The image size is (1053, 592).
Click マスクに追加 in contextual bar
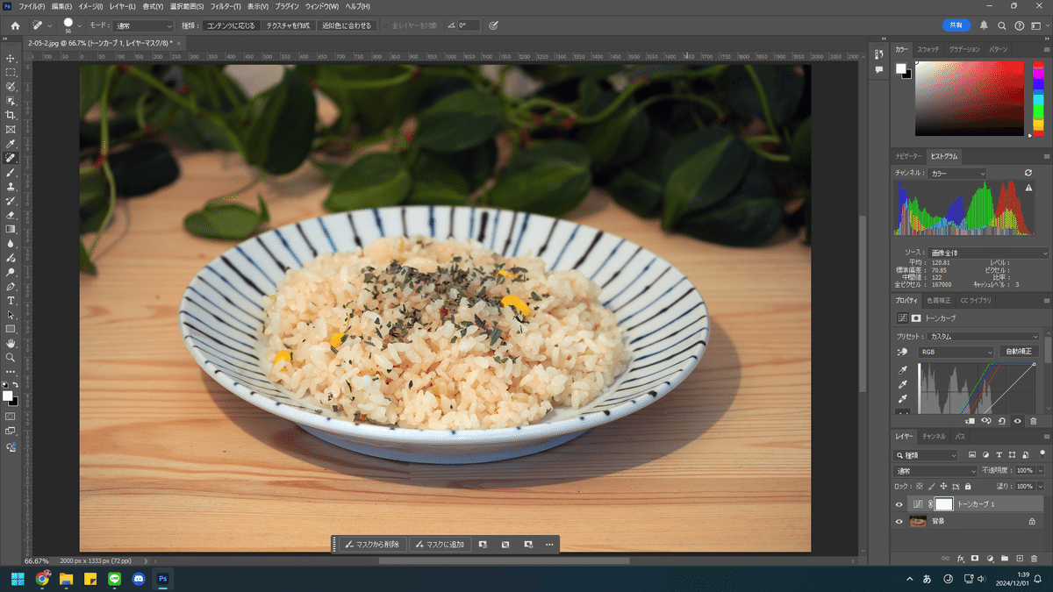tap(441, 545)
